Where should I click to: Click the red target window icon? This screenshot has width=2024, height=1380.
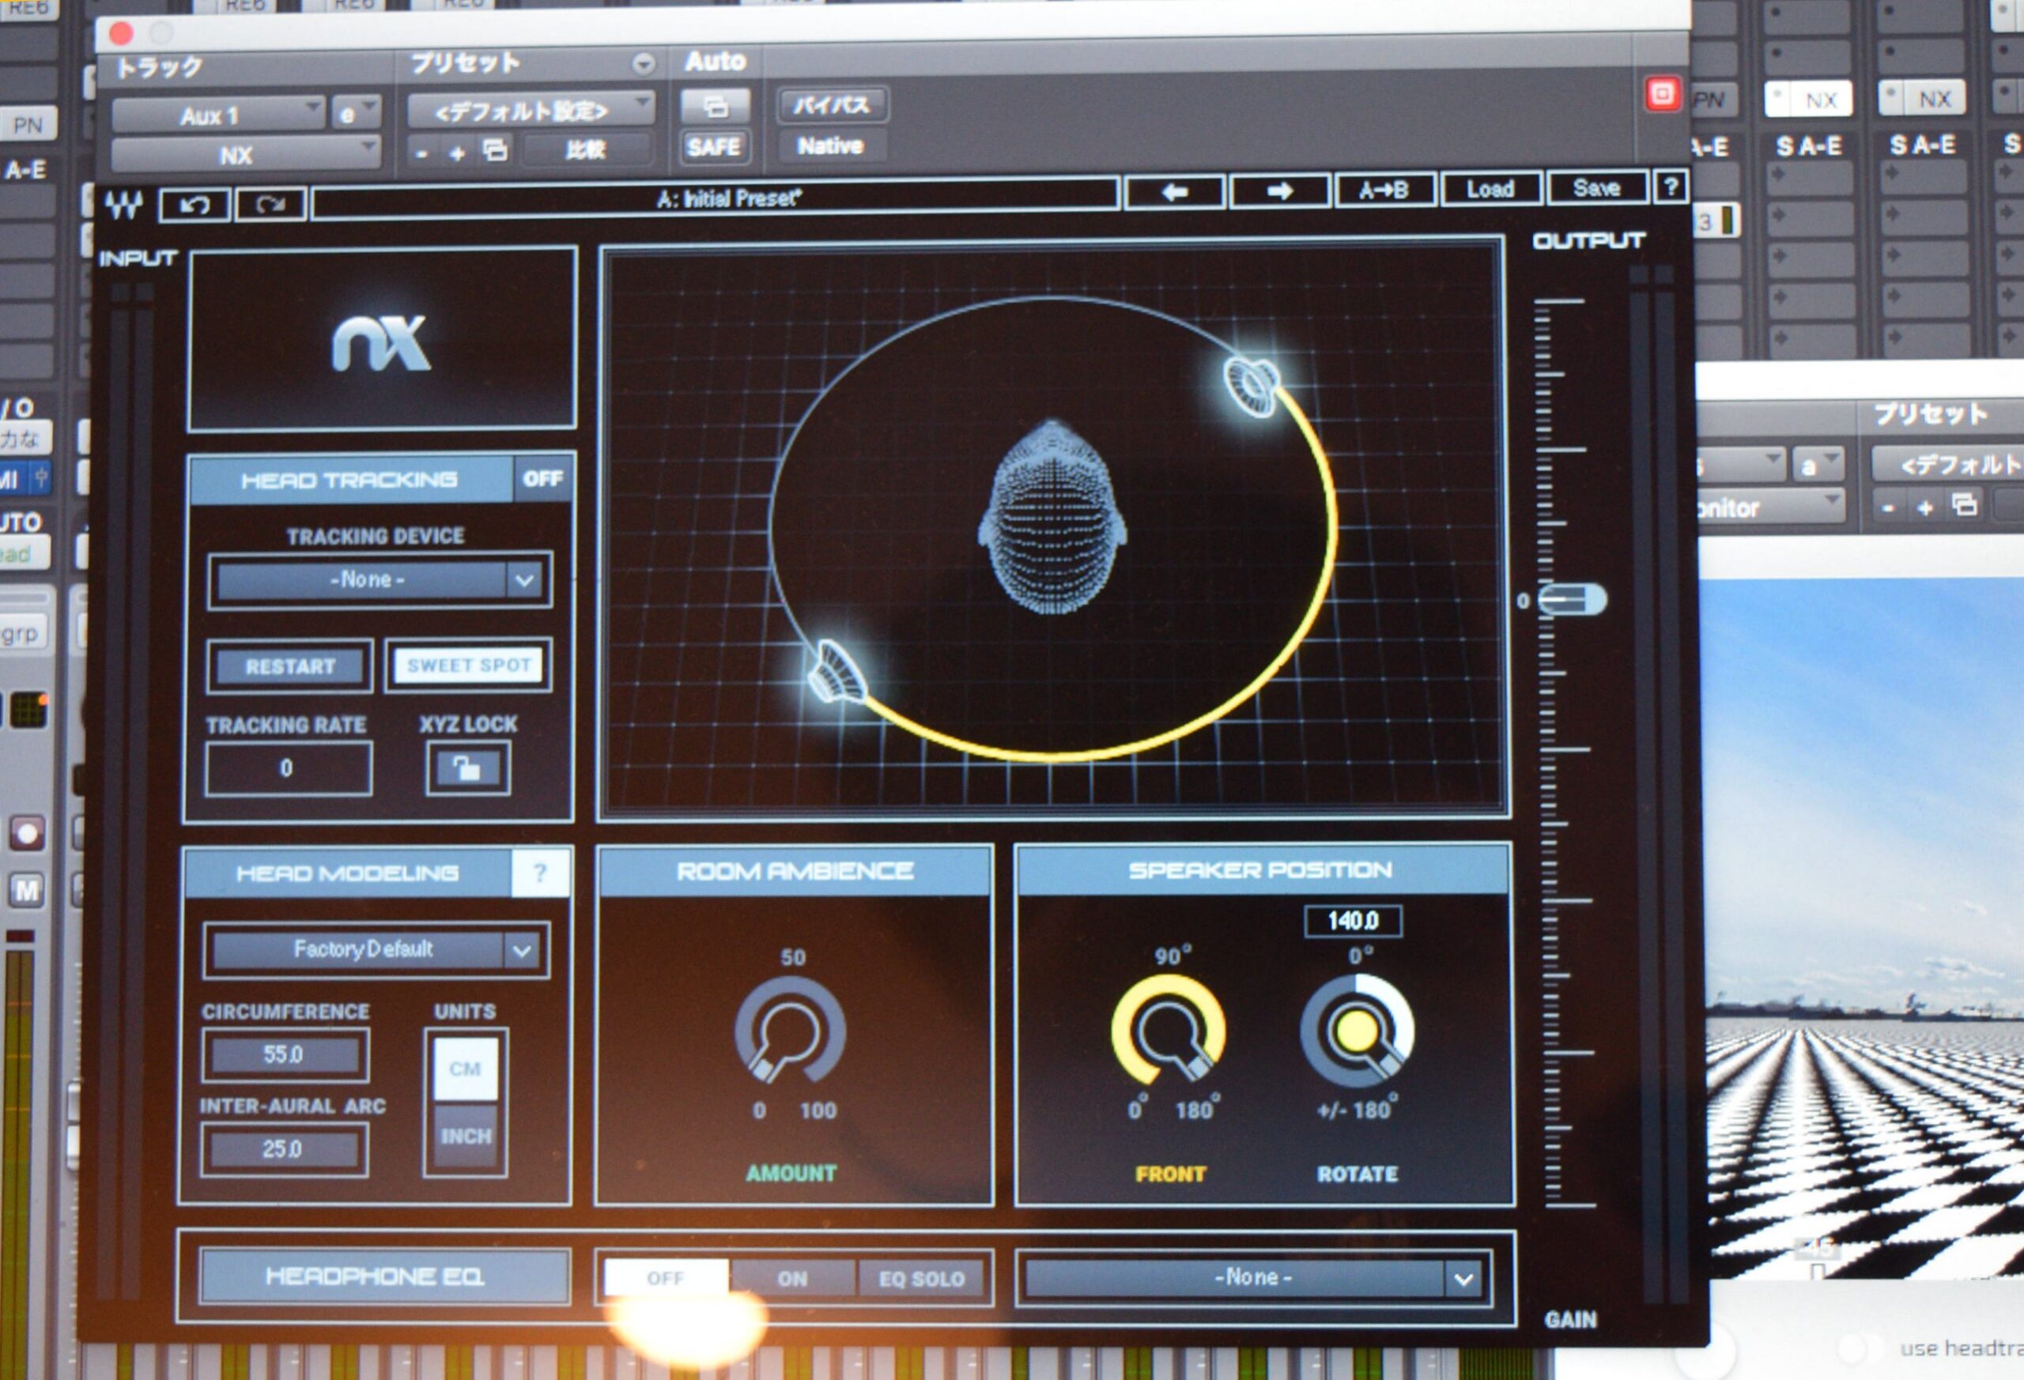tap(1663, 93)
